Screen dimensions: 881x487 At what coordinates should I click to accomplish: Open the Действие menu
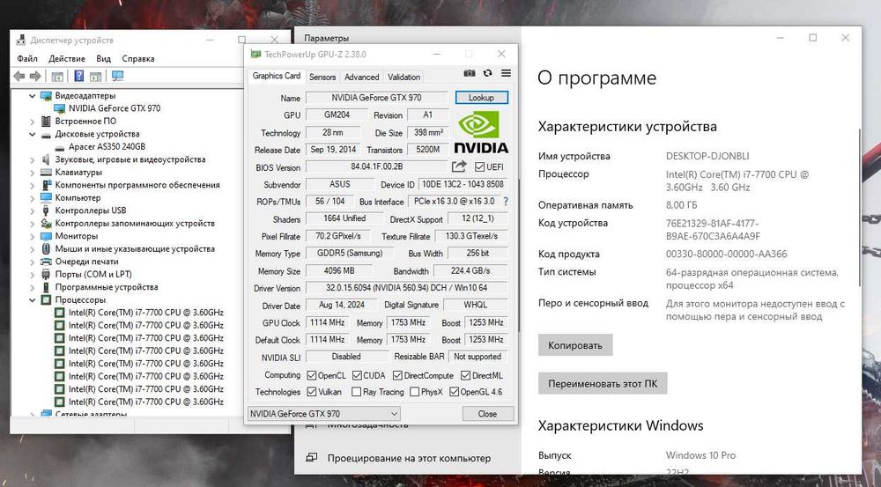[x=67, y=58]
